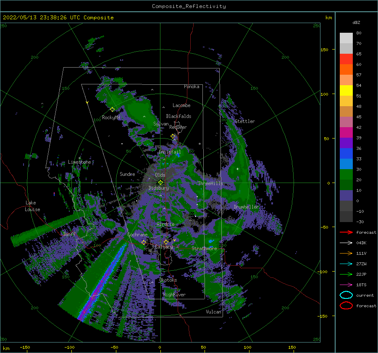This screenshot has height=353, width=378.
Task: Click the cyan current ellipse icon
Action: [x=346, y=295]
